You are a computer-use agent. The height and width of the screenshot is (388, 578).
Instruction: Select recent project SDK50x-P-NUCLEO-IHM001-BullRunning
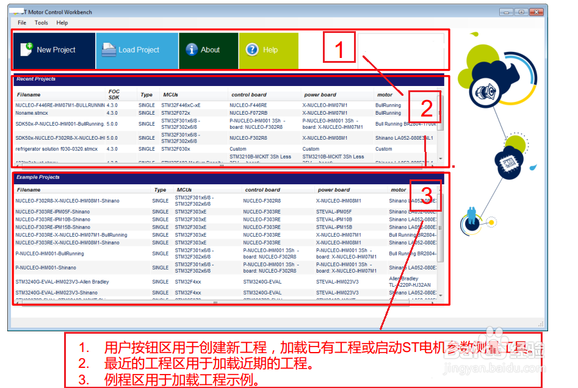point(60,124)
